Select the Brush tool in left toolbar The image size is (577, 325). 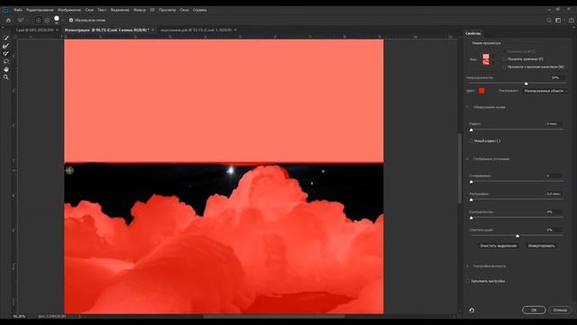point(6,53)
